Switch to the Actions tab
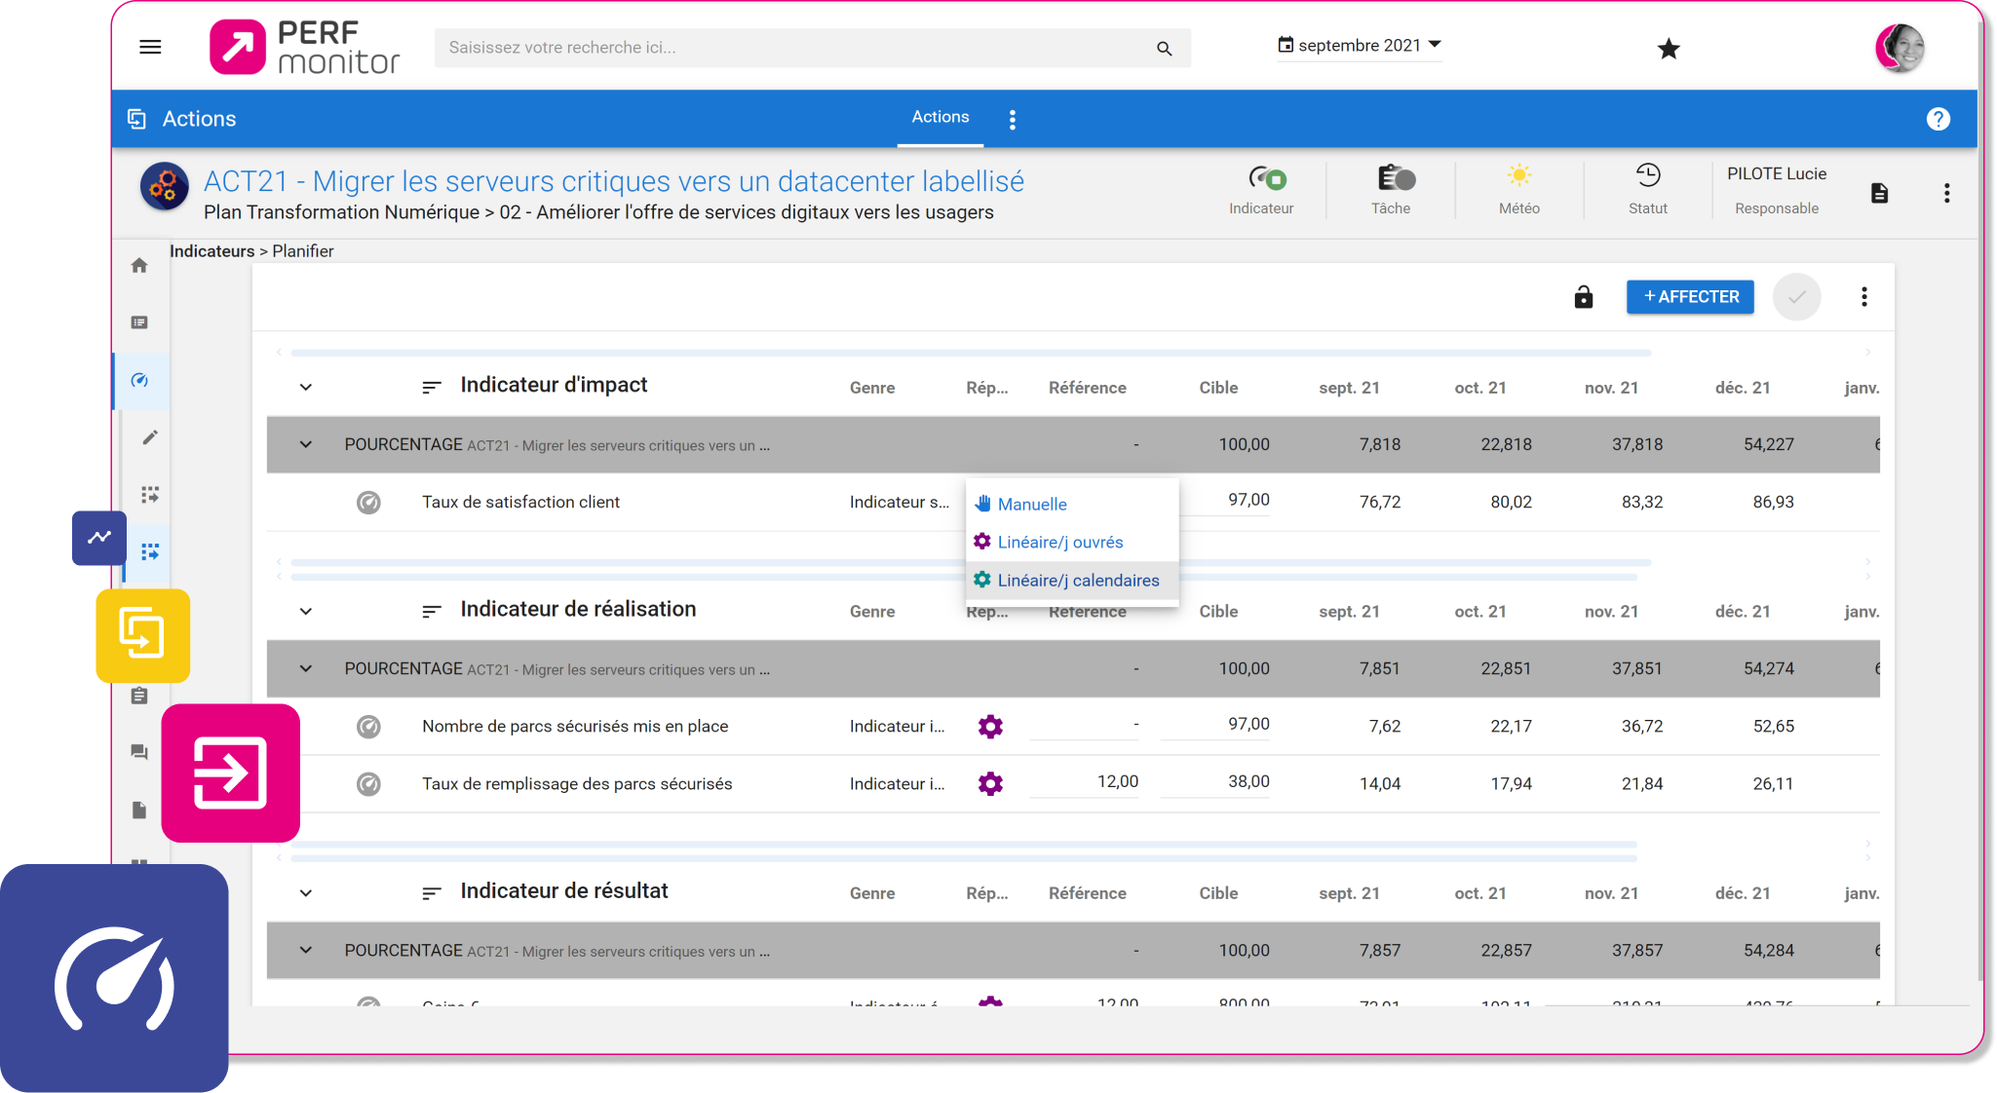The height and width of the screenshot is (1093, 1997). click(940, 117)
